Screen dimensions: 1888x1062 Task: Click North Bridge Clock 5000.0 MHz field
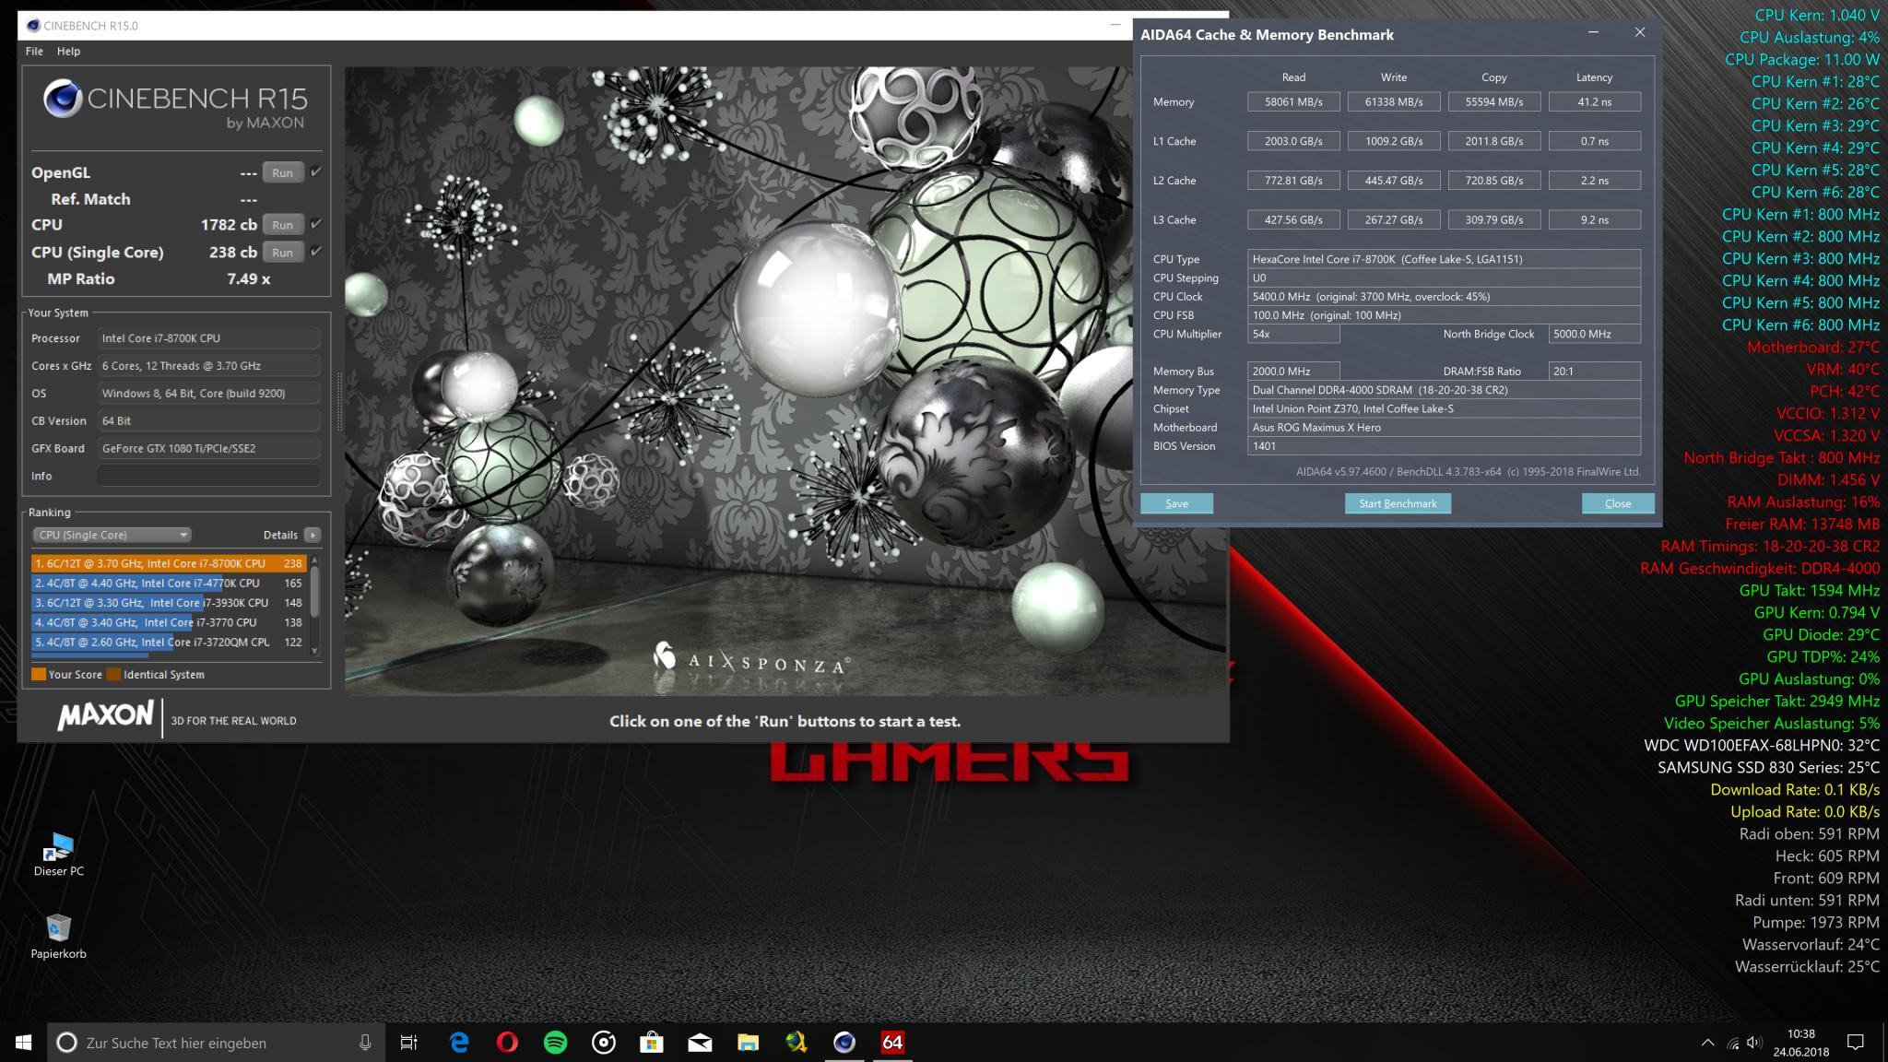(1595, 335)
